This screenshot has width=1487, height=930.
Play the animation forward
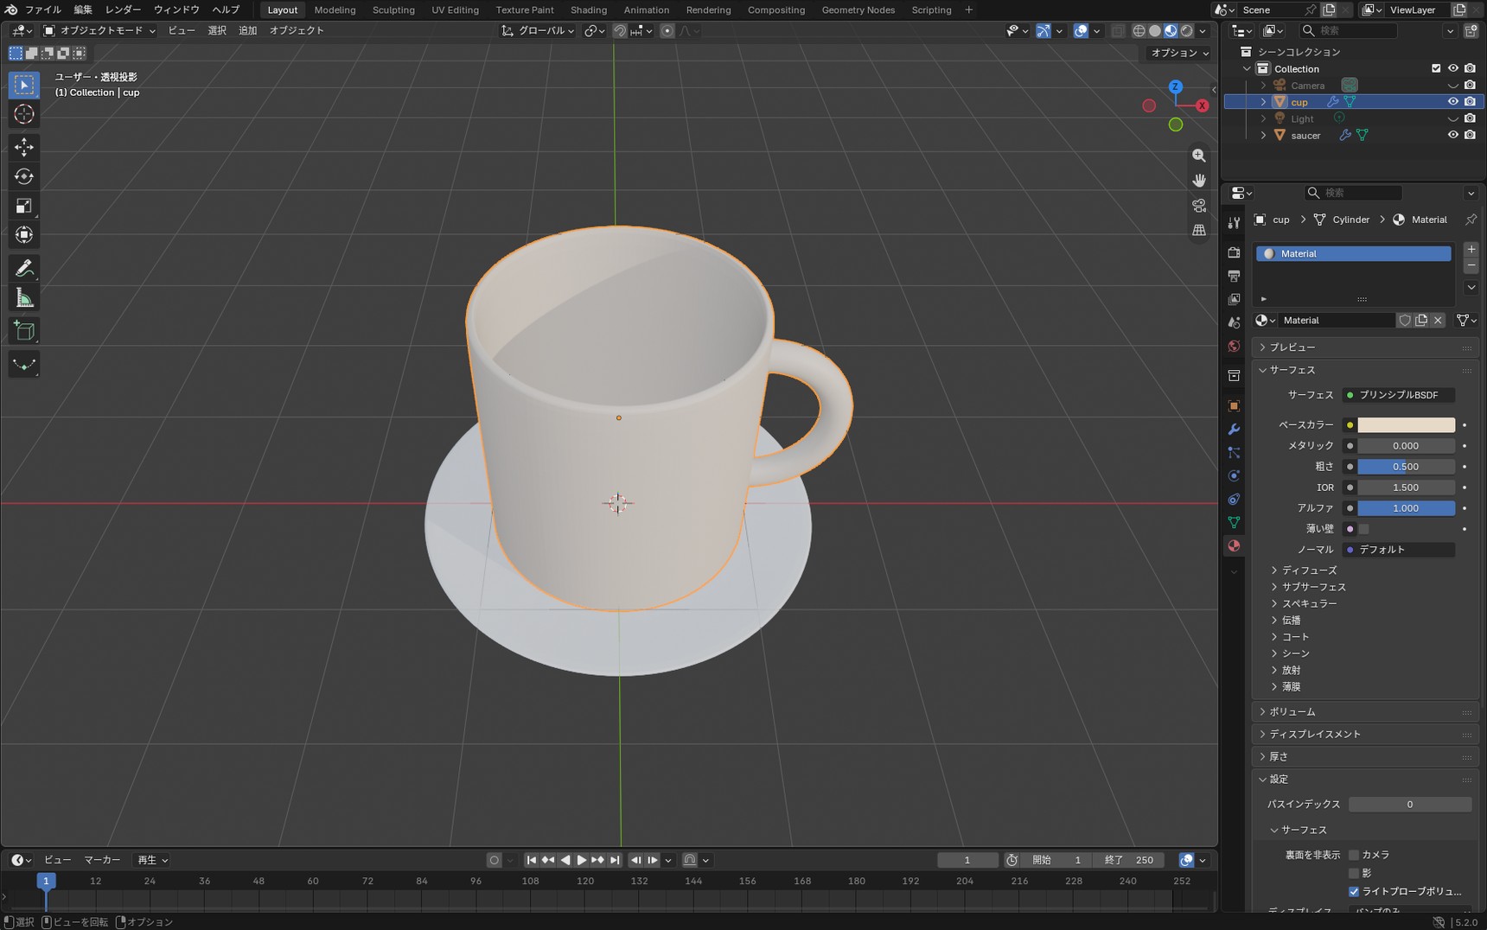coord(581,860)
